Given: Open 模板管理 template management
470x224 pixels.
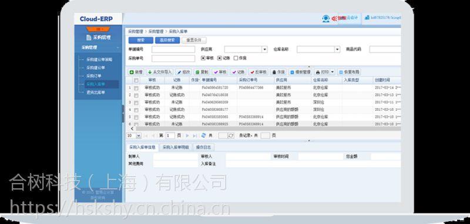Looking at the screenshot, I should coord(300,72).
